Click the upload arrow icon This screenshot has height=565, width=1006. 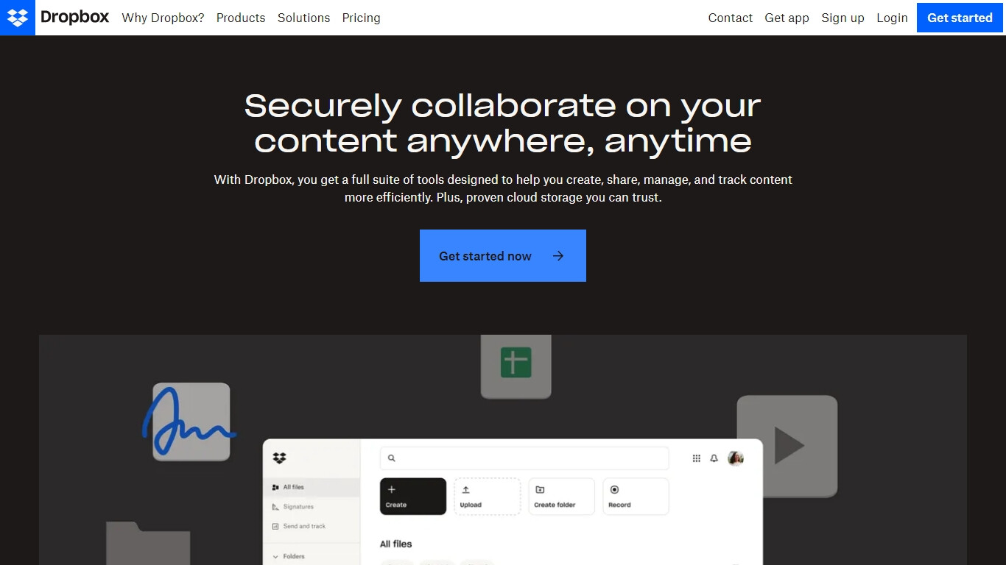[x=465, y=489]
